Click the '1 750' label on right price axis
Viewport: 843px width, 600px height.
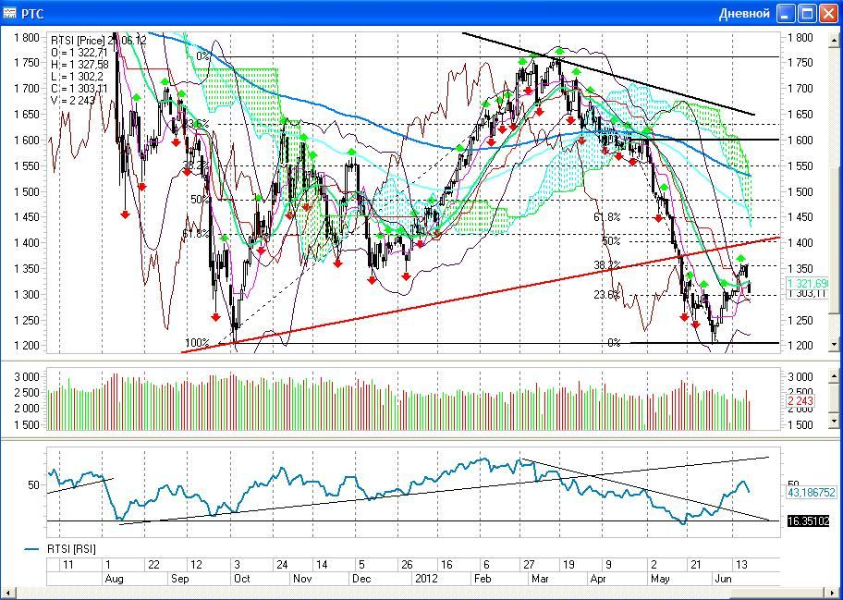pyautogui.click(x=800, y=62)
